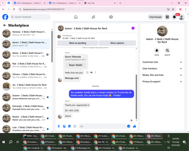This screenshot has height=151, width=189.
Task: Open conversation info purple icon
Action: [x=133, y=28]
